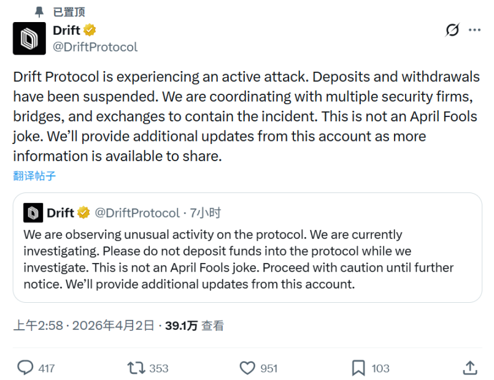Open the Grok explain icon
This screenshot has width=494, height=380.
(452, 30)
